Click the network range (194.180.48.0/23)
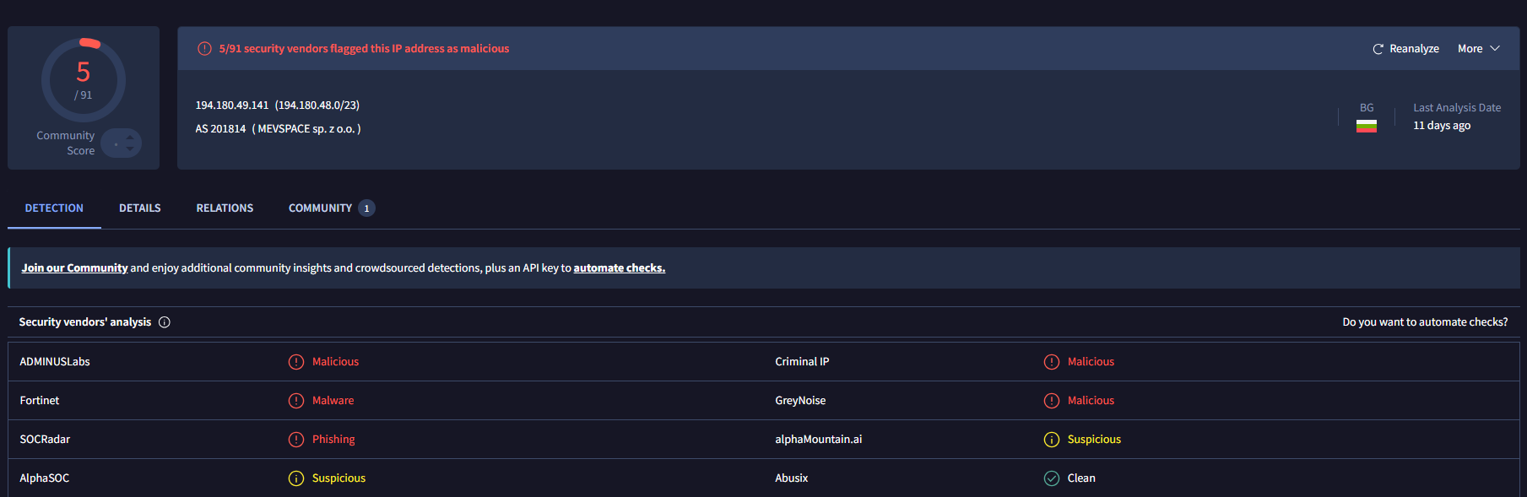The image size is (1527, 497). pyautogui.click(x=317, y=105)
